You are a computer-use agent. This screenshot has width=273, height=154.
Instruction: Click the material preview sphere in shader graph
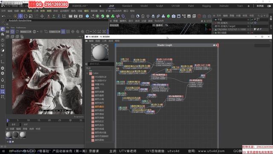point(99,52)
